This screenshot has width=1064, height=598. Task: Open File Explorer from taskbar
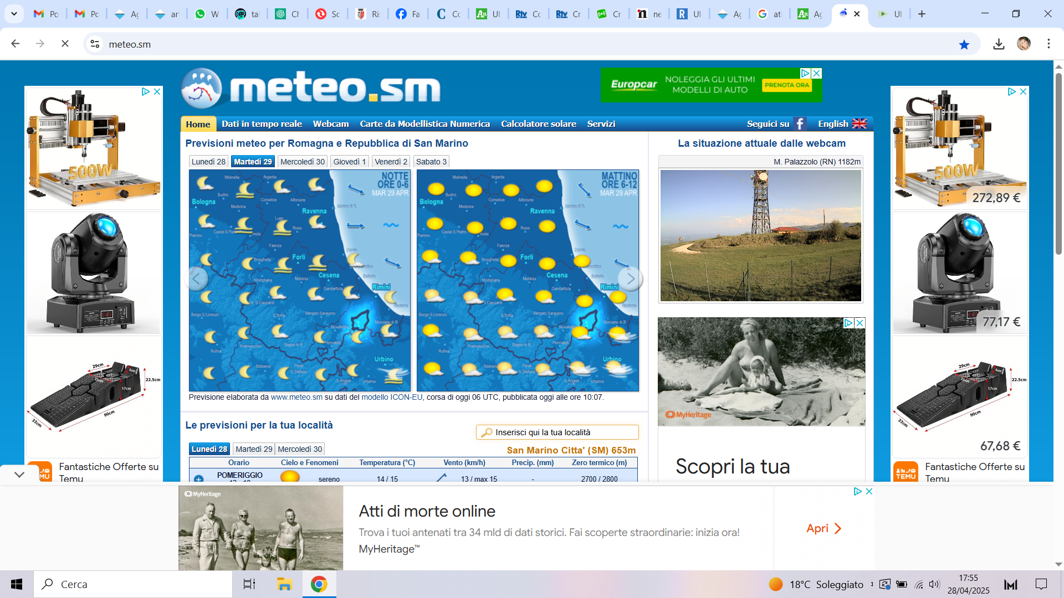(x=284, y=584)
